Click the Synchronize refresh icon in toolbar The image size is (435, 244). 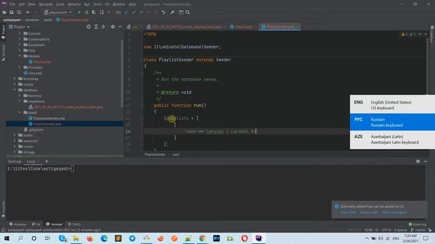[x=19, y=12]
